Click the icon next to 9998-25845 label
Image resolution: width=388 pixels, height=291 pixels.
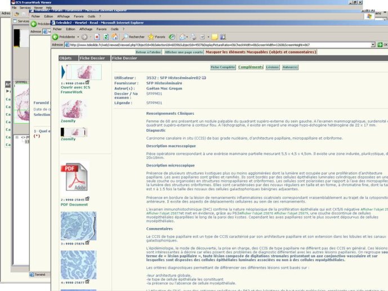[x=87, y=199]
